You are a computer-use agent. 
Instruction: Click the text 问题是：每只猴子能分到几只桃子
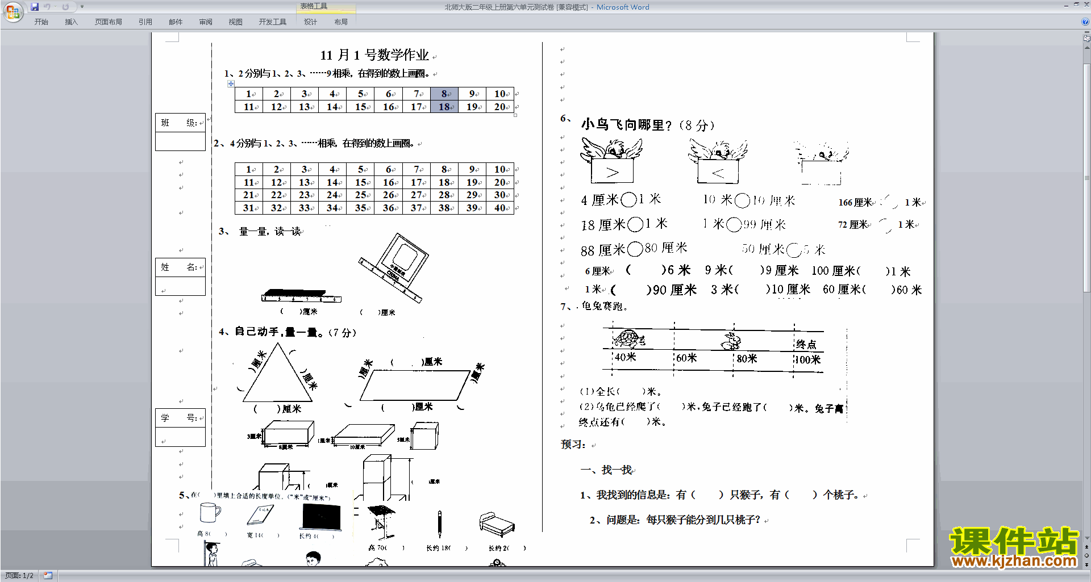[683, 520]
